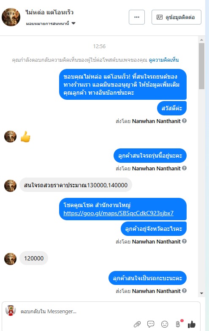Click the thumbs-up emoji message
This screenshot has width=209, height=331.
tap(25, 137)
